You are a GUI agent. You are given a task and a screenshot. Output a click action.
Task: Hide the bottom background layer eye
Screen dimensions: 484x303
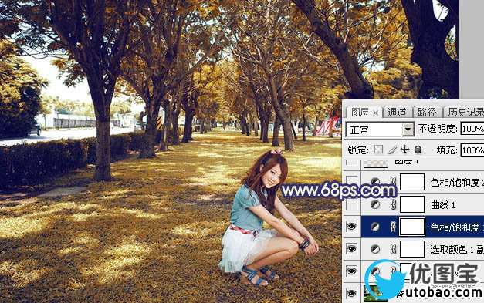(352, 293)
